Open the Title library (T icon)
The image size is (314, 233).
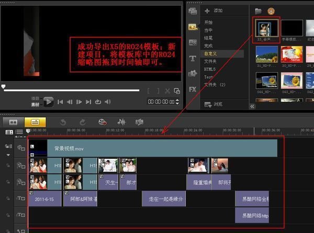click(193, 59)
